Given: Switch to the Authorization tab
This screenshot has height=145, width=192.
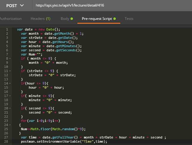Looking at the screenshot, I should (x=11, y=19).
